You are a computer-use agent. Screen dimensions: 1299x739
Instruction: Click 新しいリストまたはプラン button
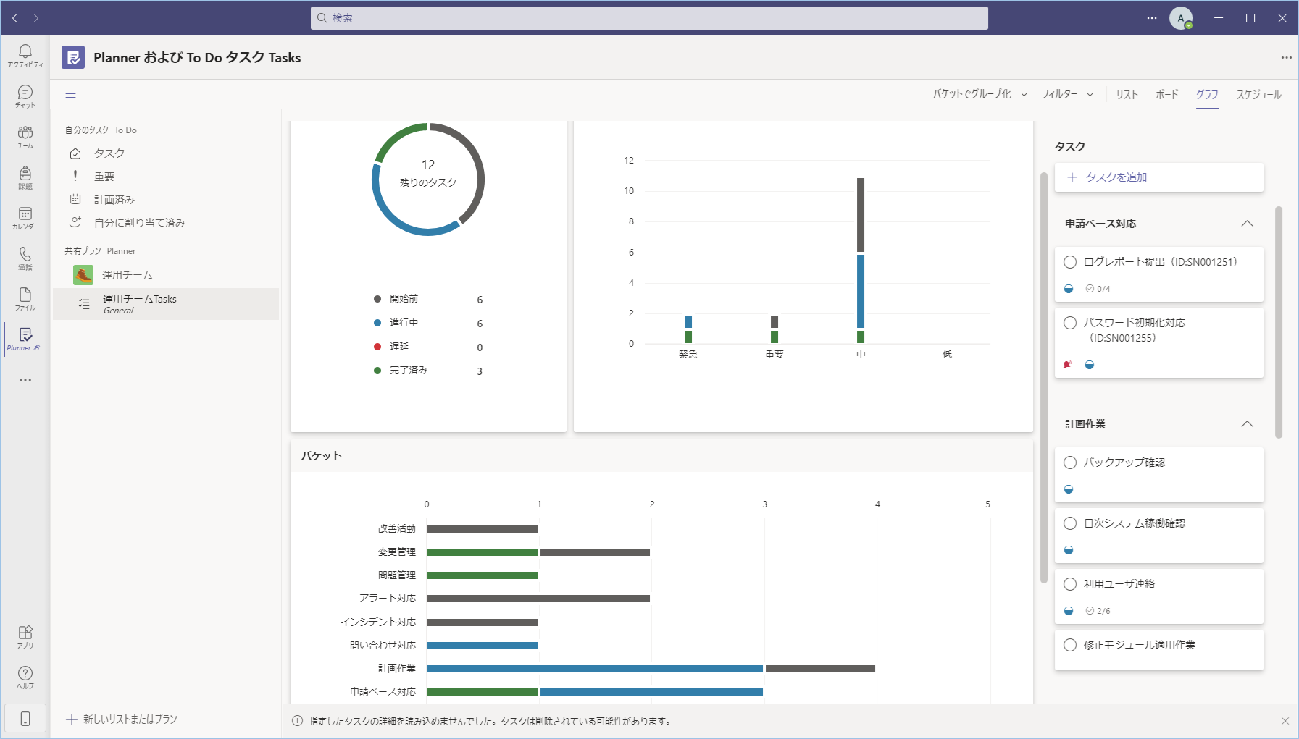[x=122, y=719]
